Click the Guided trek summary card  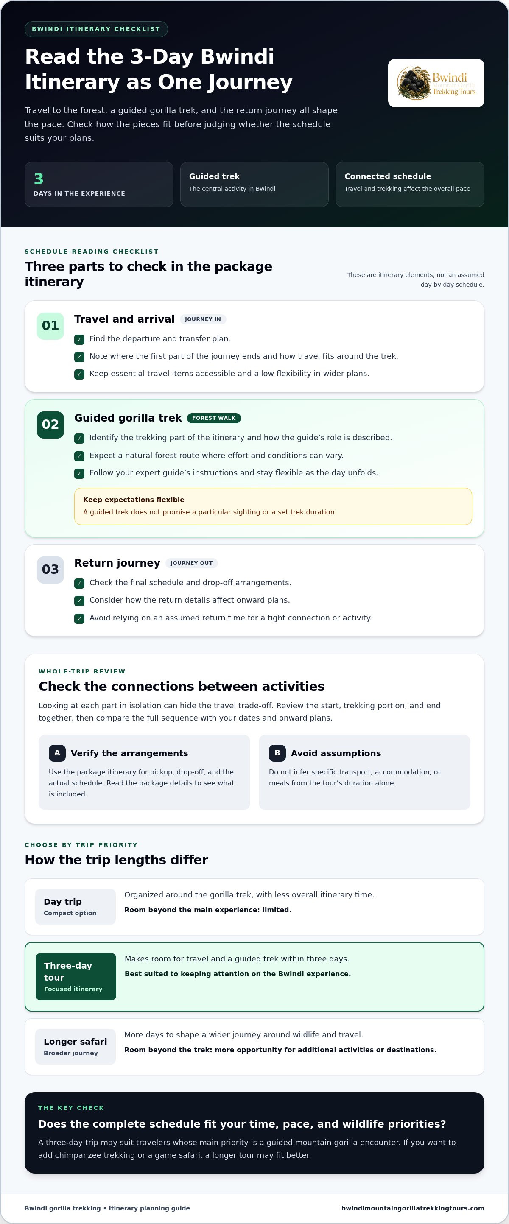(254, 184)
